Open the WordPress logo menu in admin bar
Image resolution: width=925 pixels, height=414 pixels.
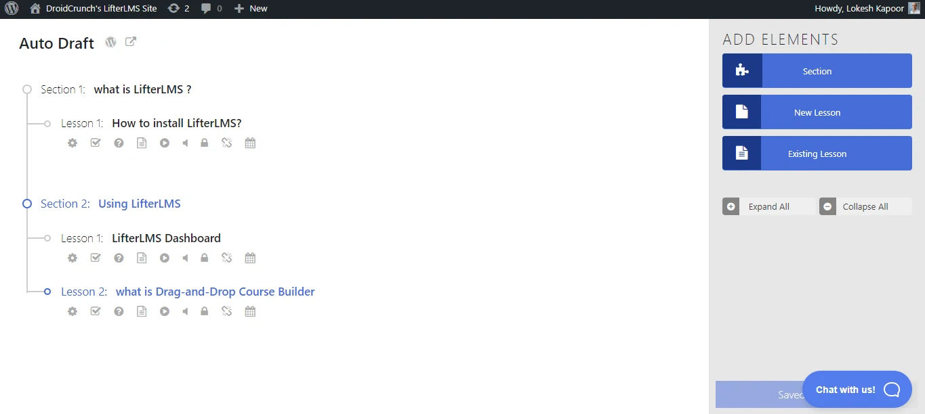click(x=12, y=9)
